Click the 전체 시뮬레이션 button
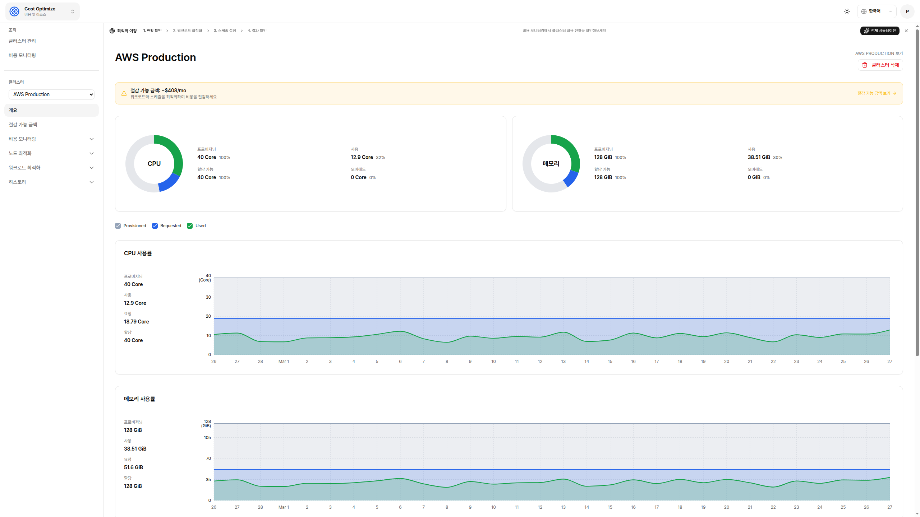 tap(880, 31)
